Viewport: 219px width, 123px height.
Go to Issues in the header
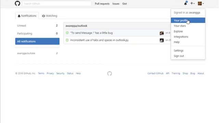(116, 4)
